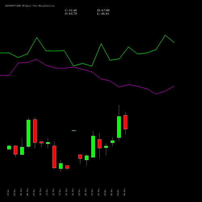The width and height of the screenshot is (202, 202).
Task: Click the tall green candle on 27 Nov
Action: [x=93, y=147]
